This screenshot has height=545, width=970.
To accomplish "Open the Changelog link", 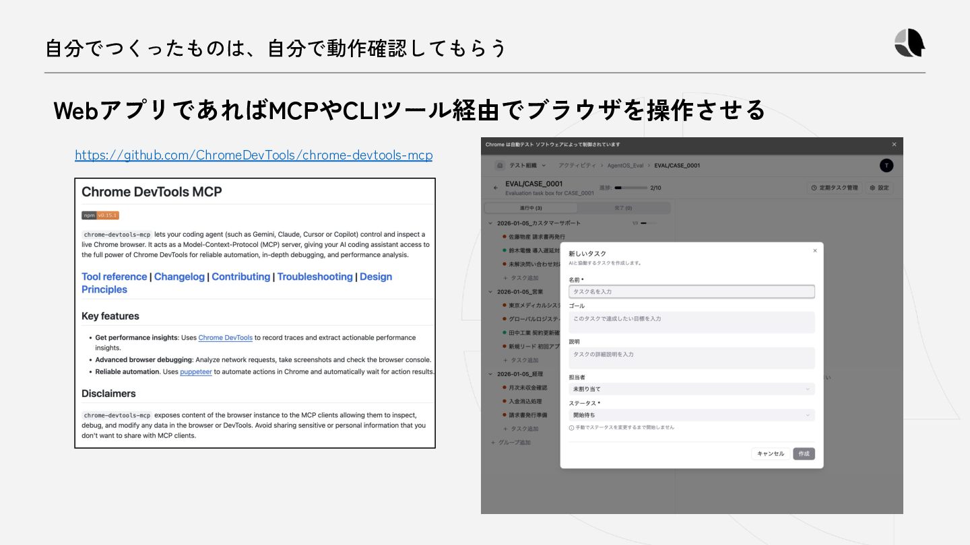I will [179, 277].
